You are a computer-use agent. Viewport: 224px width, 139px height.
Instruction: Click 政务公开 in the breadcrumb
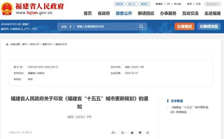click(x=35, y=45)
